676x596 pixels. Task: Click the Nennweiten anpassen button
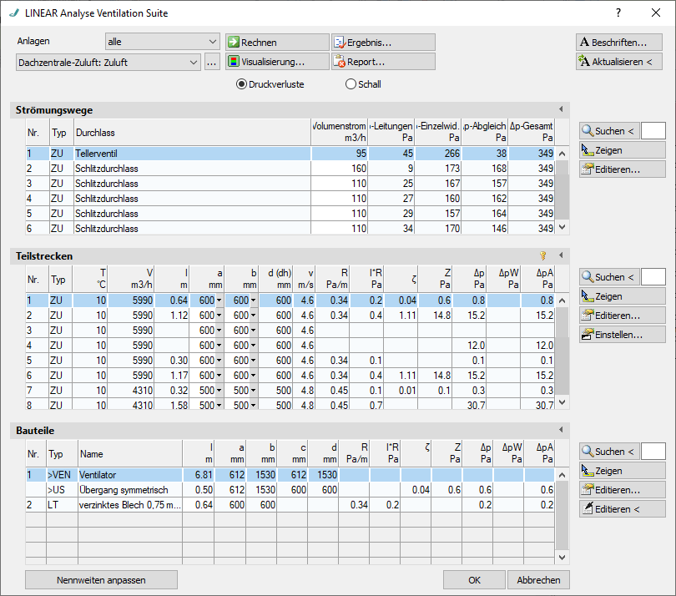pos(101,580)
